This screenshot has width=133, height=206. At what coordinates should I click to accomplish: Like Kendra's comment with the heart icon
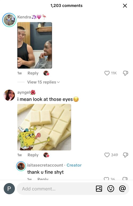[107, 73]
